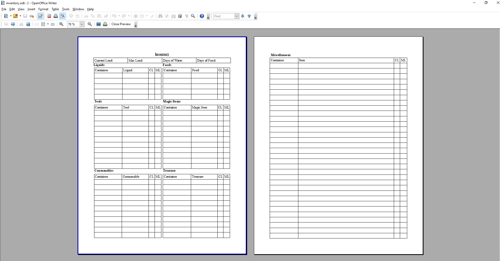Click the Cut scissors icon
500x261 pixels.
[86, 16]
